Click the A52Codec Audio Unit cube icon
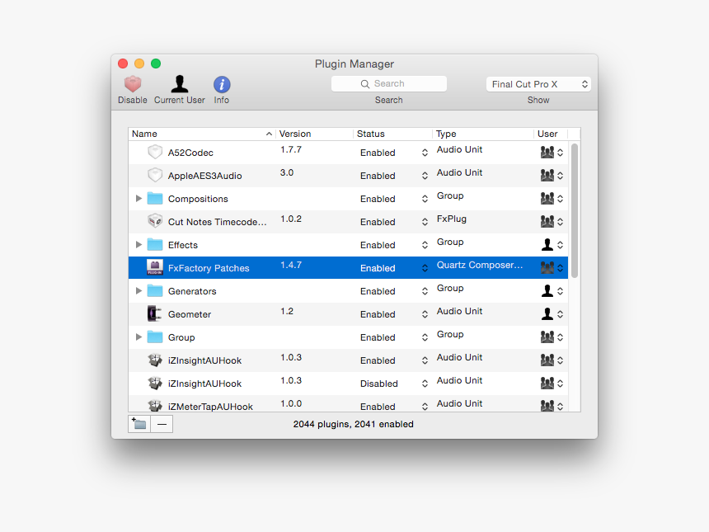This screenshot has height=532, width=709. pos(155,152)
